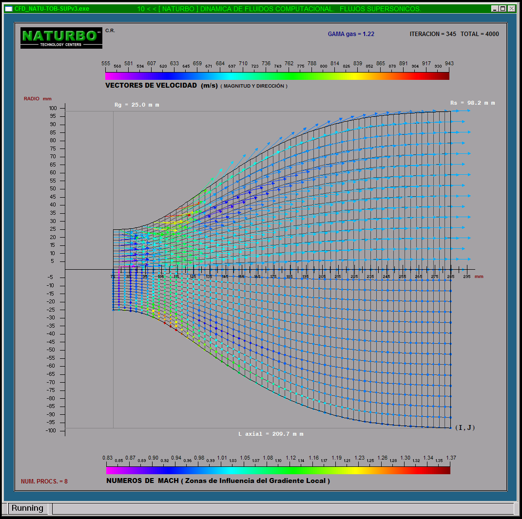
Task: Select the GAMA gas = 1.22 readout
Action: pyautogui.click(x=351, y=34)
